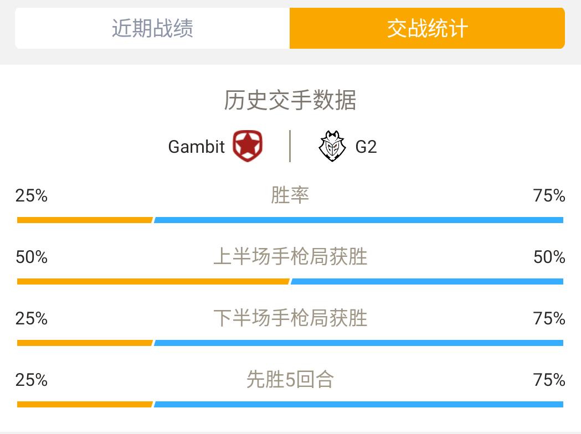Switch to the 近期战绩 tab
Screen dimensions: 581x434
(x=152, y=28)
